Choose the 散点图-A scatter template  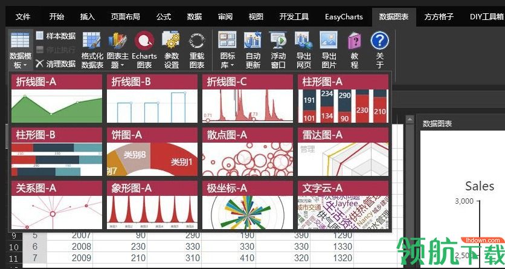pyautogui.click(x=248, y=152)
